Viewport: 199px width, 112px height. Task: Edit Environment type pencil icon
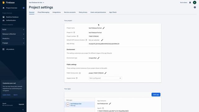[x=98, y=58]
